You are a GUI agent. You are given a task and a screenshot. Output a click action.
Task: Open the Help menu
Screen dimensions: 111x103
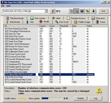8,6
